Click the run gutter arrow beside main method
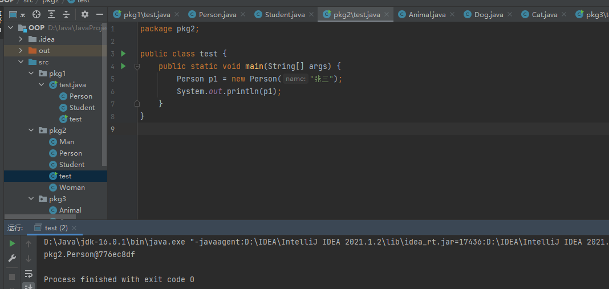The width and height of the screenshot is (609, 289). pos(124,66)
